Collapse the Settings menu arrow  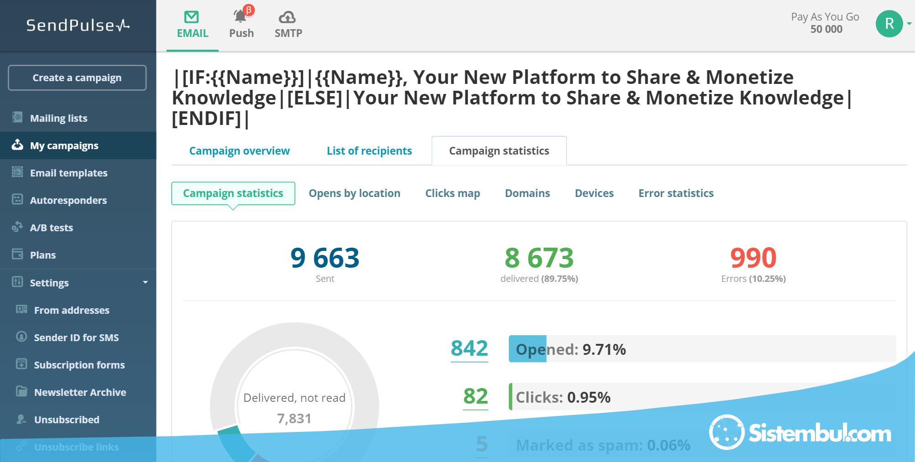145,282
